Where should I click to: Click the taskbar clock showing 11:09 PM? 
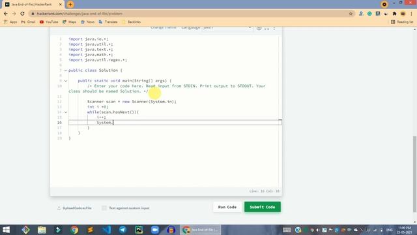click(405, 230)
